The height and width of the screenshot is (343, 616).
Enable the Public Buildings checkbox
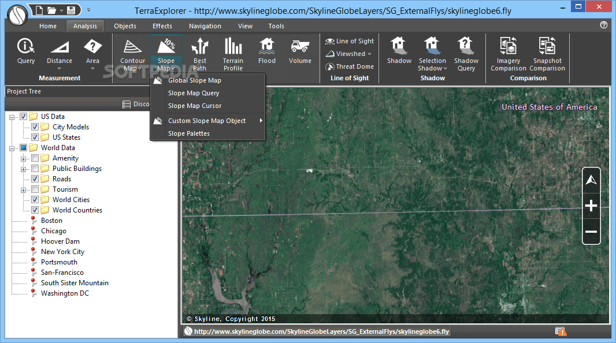pos(35,169)
